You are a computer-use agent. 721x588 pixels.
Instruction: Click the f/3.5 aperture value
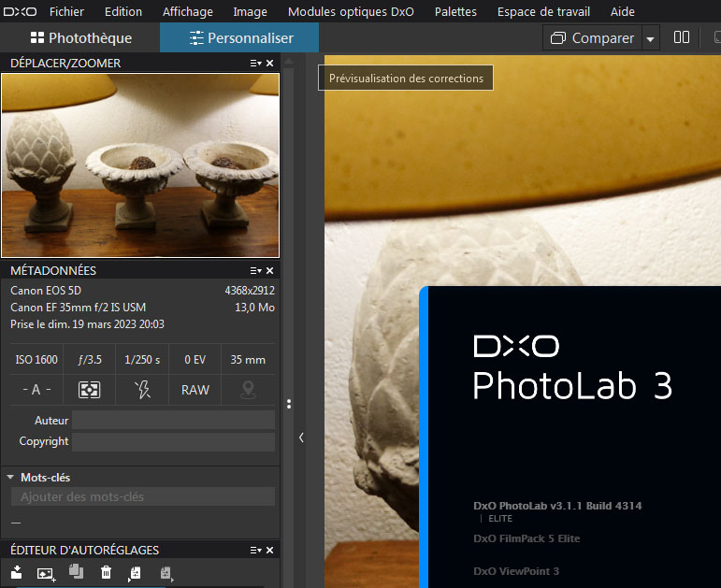click(x=90, y=360)
